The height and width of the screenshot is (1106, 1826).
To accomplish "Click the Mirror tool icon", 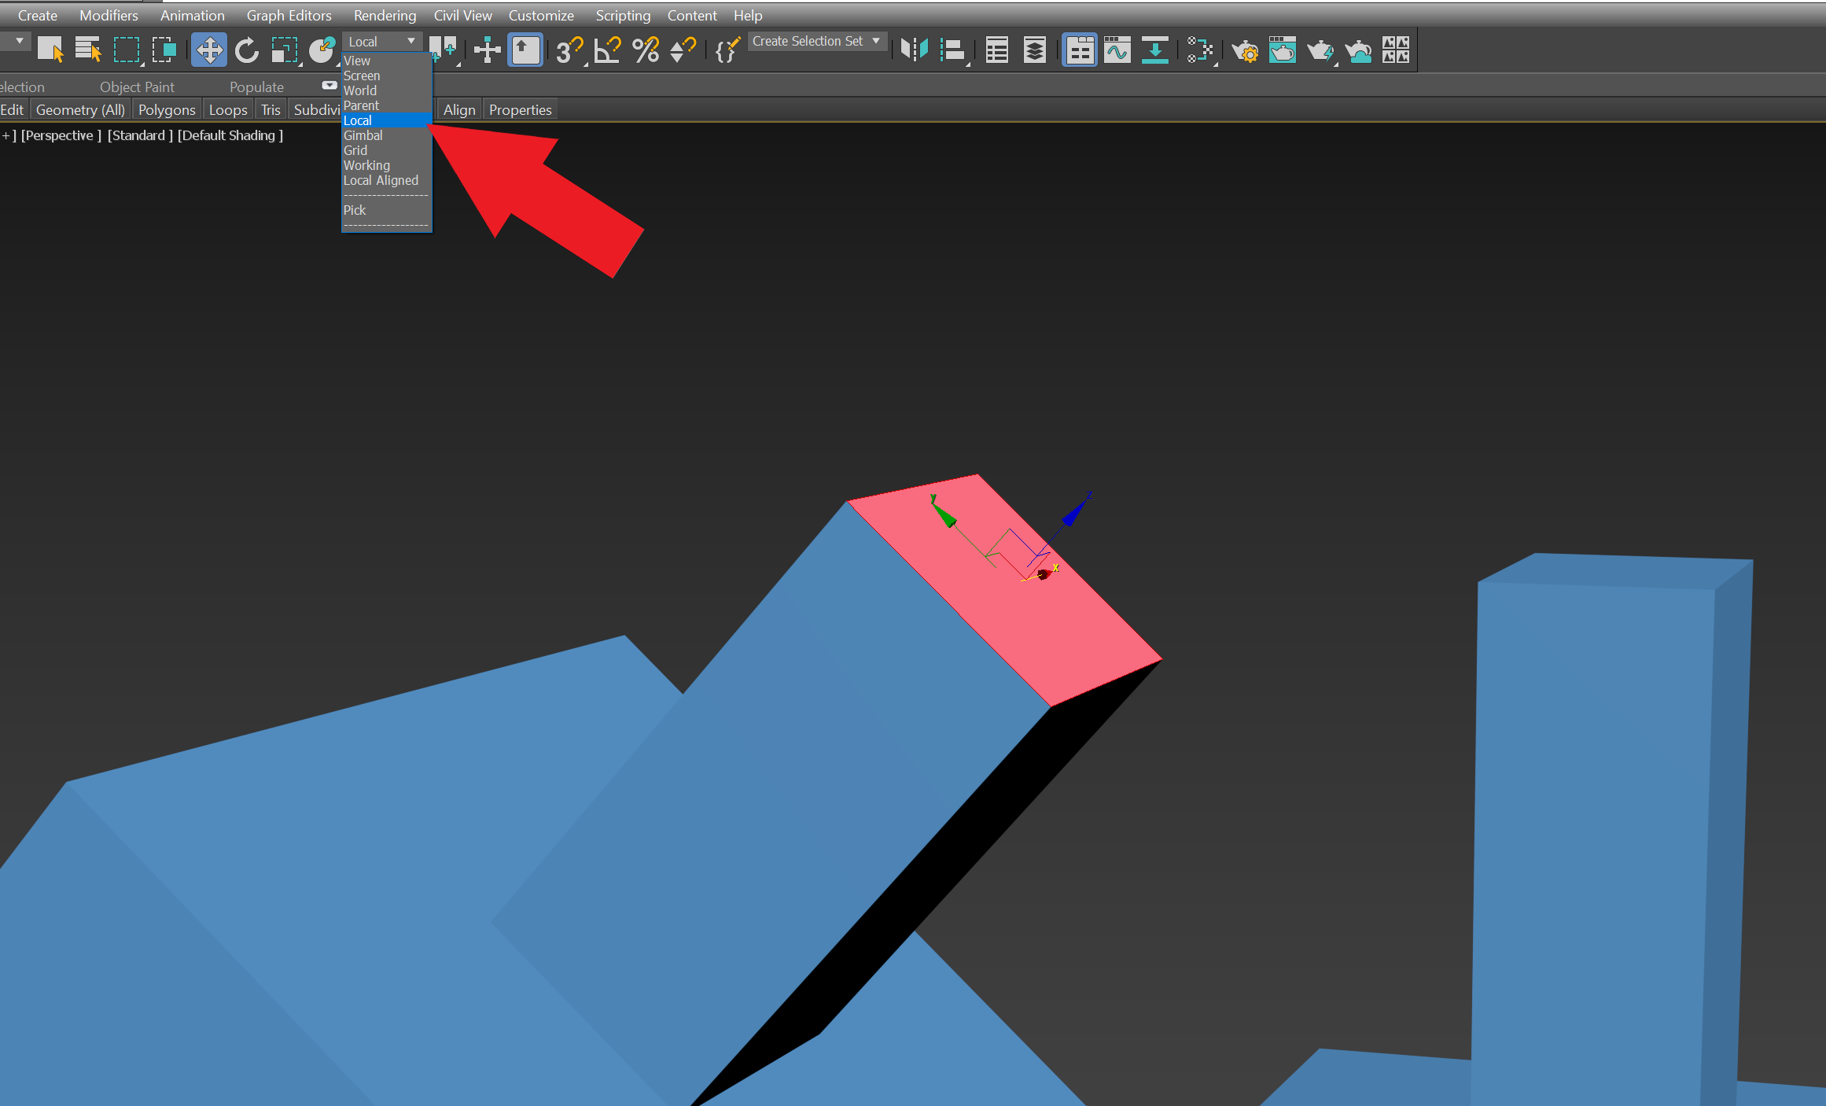I will 914,50.
